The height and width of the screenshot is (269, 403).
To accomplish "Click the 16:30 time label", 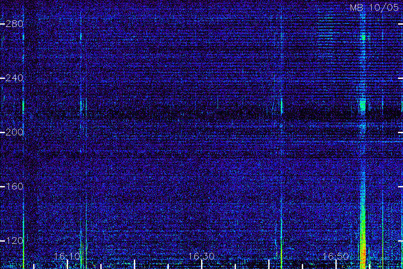I will coord(201,256).
